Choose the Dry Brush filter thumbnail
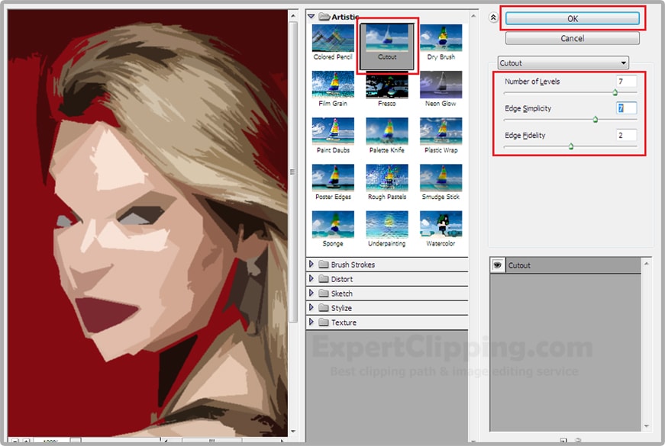The height and width of the screenshot is (446, 665). [x=441, y=38]
